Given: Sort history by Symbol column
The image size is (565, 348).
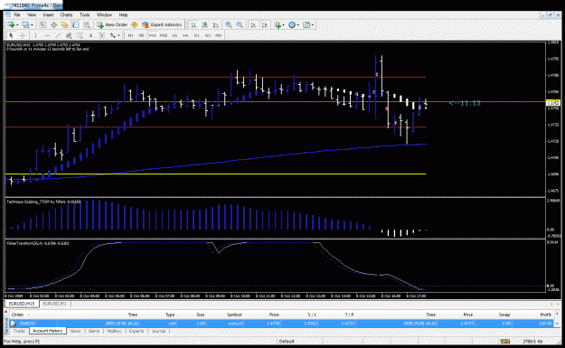Looking at the screenshot, I should click(x=234, y=315).
